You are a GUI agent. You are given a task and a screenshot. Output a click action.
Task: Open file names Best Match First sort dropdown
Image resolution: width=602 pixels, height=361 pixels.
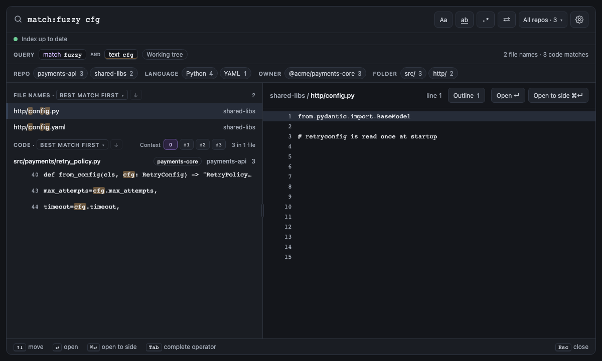(92, 95)
